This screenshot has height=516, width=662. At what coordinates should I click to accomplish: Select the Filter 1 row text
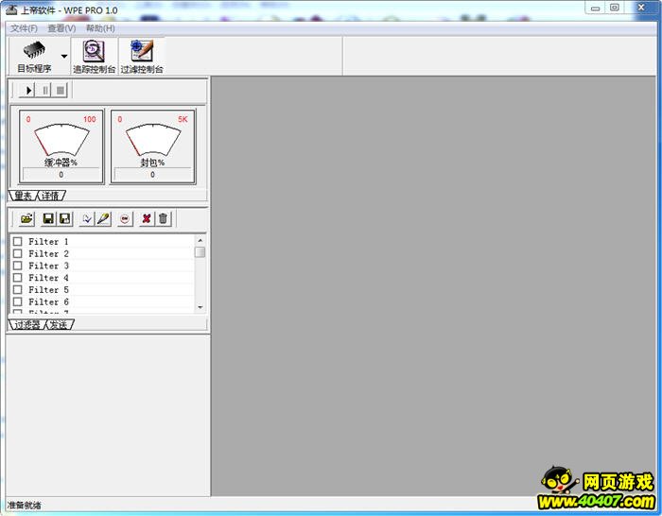pos(48,241)
